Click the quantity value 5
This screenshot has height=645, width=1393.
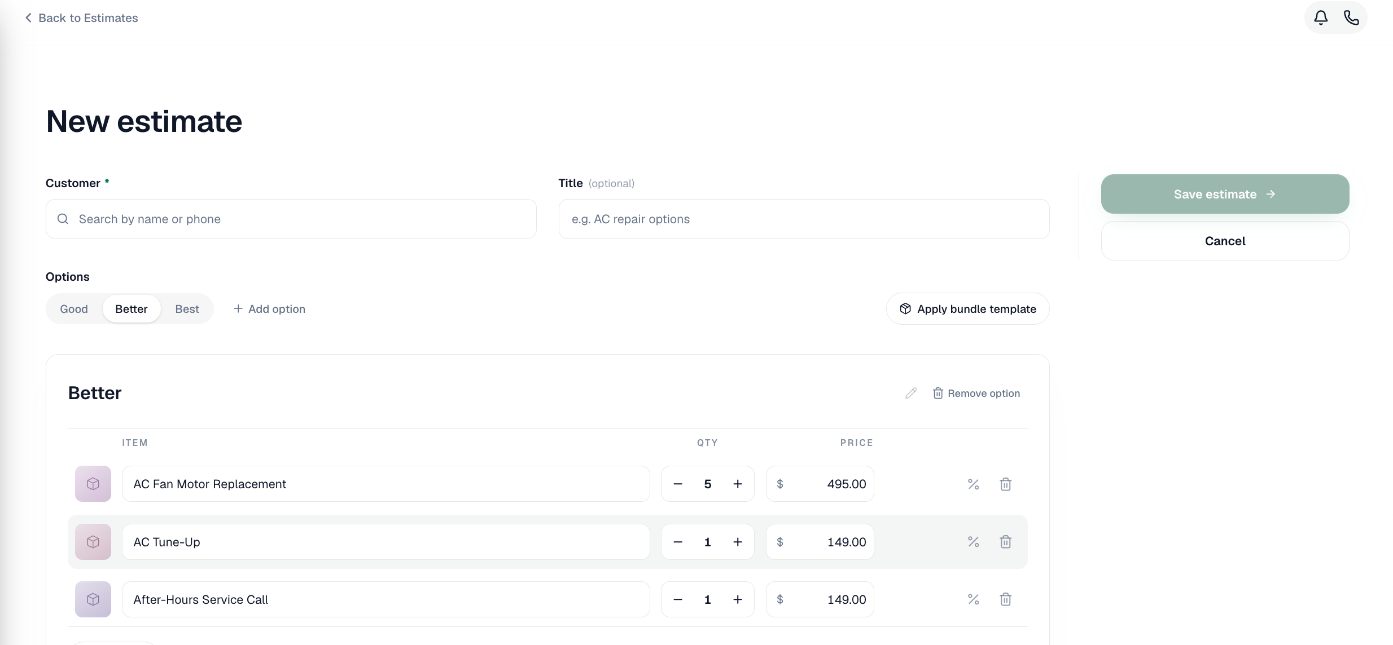[x=707, y=484]
